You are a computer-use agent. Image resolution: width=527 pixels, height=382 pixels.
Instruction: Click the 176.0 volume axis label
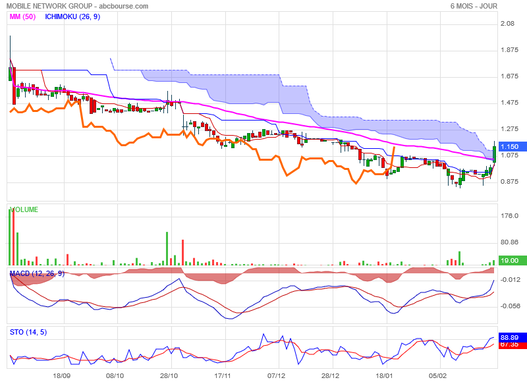pos(509,216)
